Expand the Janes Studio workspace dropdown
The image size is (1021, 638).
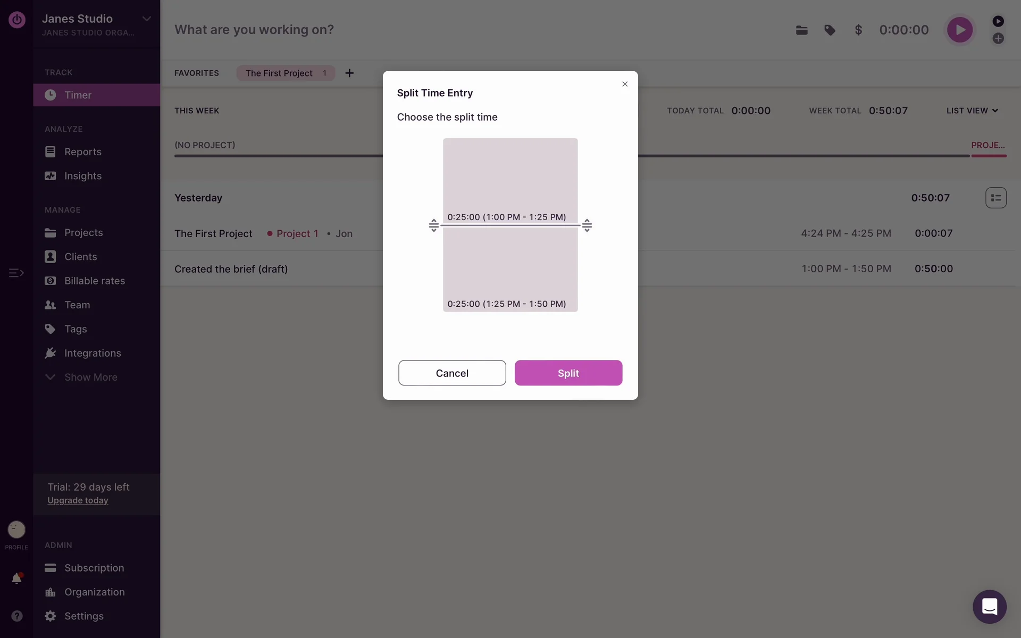pos(146,19)
